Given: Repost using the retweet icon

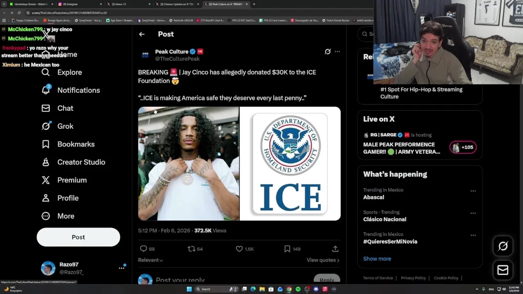Looking at the screenshot, I should click(x=191, y=249).
